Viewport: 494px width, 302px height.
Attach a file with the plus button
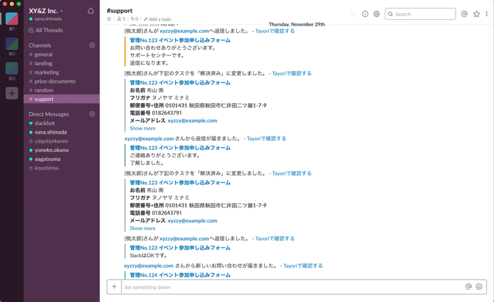[114, 286]
